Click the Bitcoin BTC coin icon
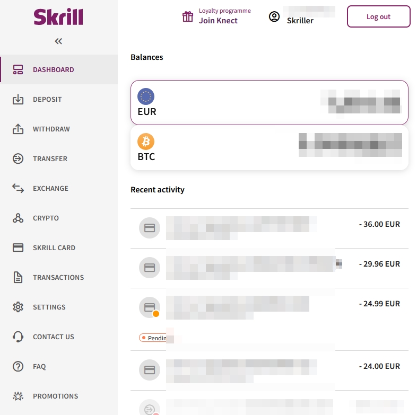The width and height of the screenshot is (417, 415). pyautogui.click(x=146, y=142)
